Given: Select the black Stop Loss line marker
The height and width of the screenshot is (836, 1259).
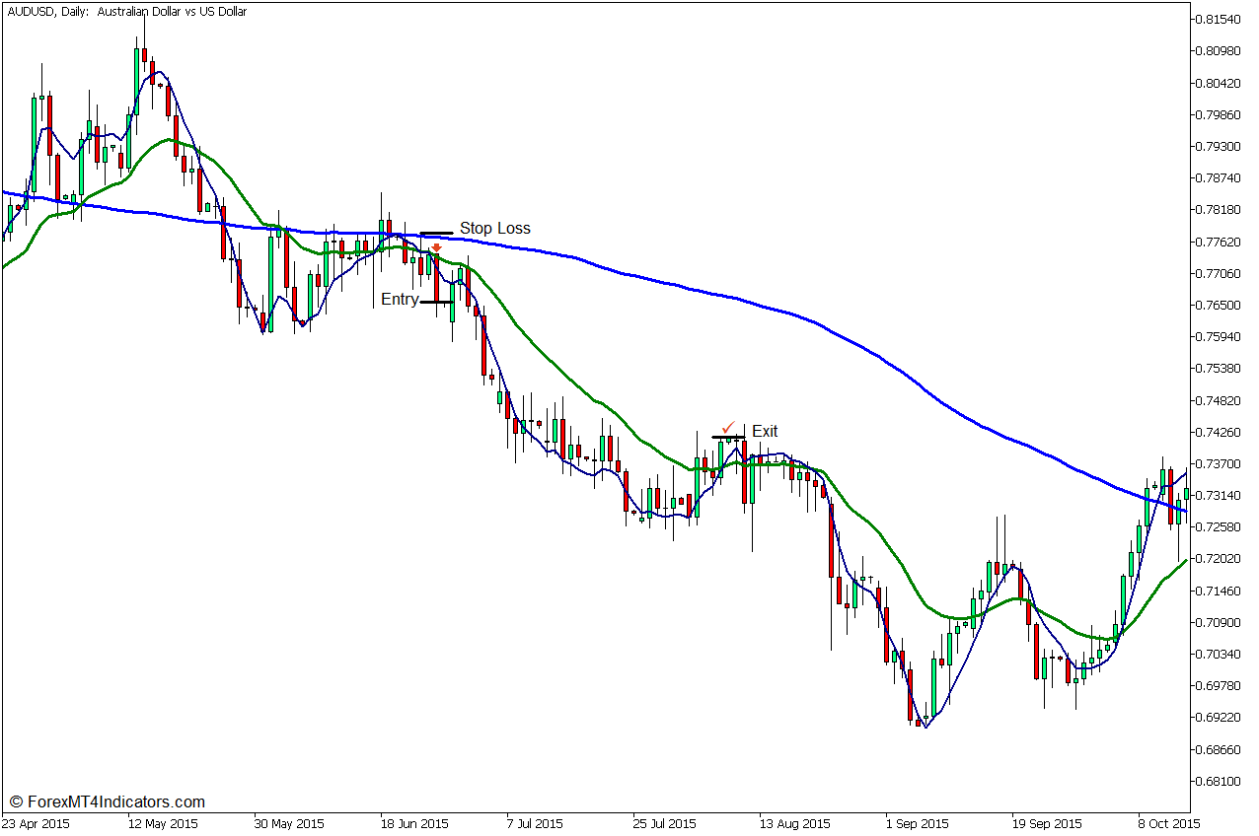Looking at the screenshot, I should (x=436, y=234).
